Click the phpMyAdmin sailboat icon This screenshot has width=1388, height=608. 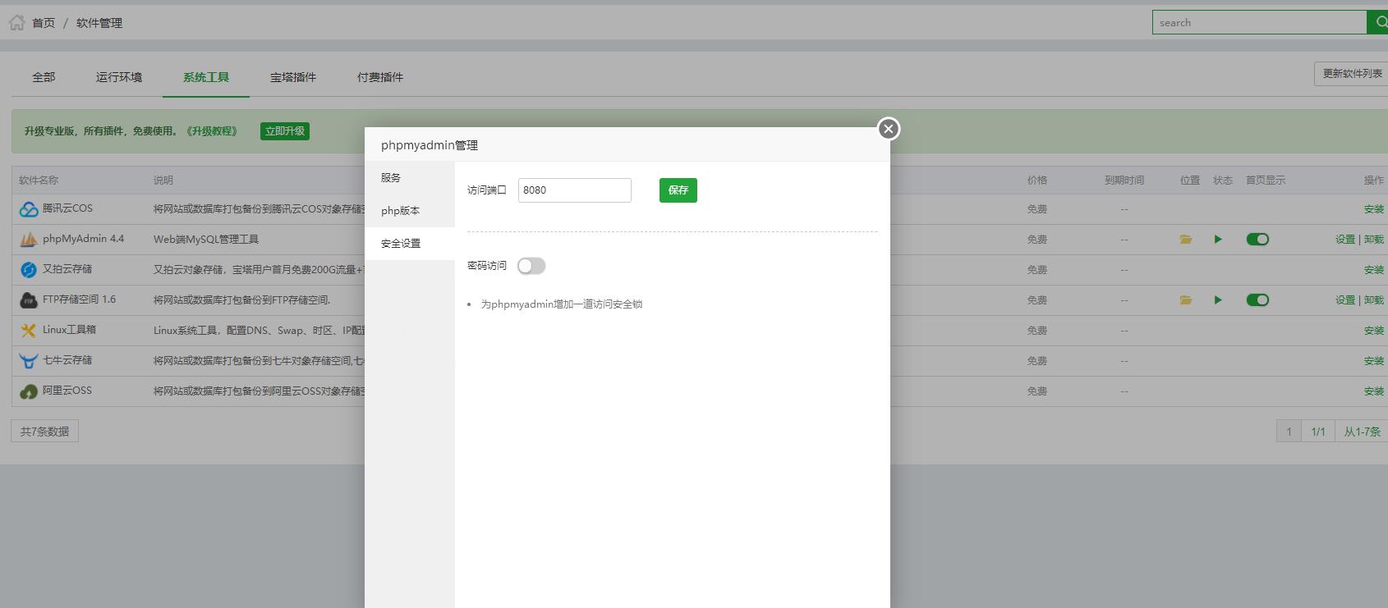(x=29, y=240)
